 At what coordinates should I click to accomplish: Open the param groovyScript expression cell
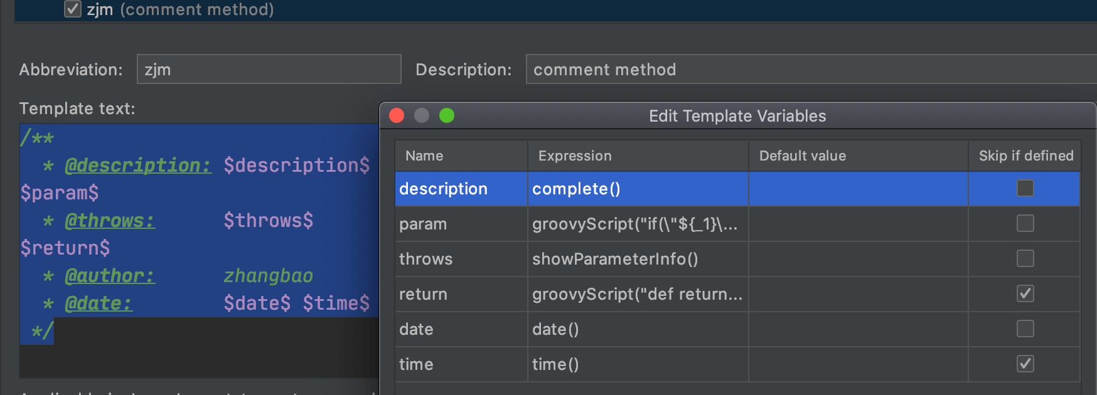coord(637,224)
